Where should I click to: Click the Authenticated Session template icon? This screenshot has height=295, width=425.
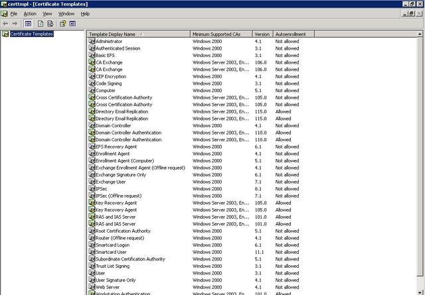(92, 48)
